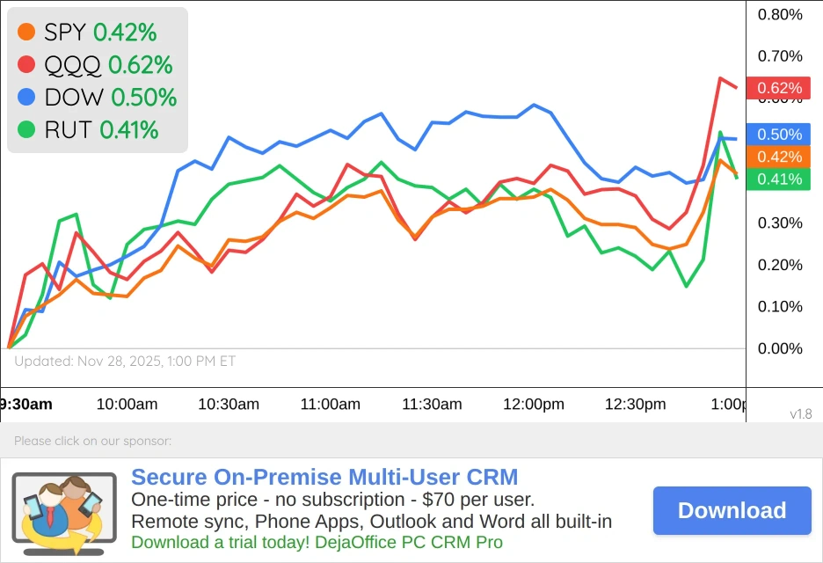Click the 12:00pm time axis marker
823x563 pixels.
tap(534, 405)
